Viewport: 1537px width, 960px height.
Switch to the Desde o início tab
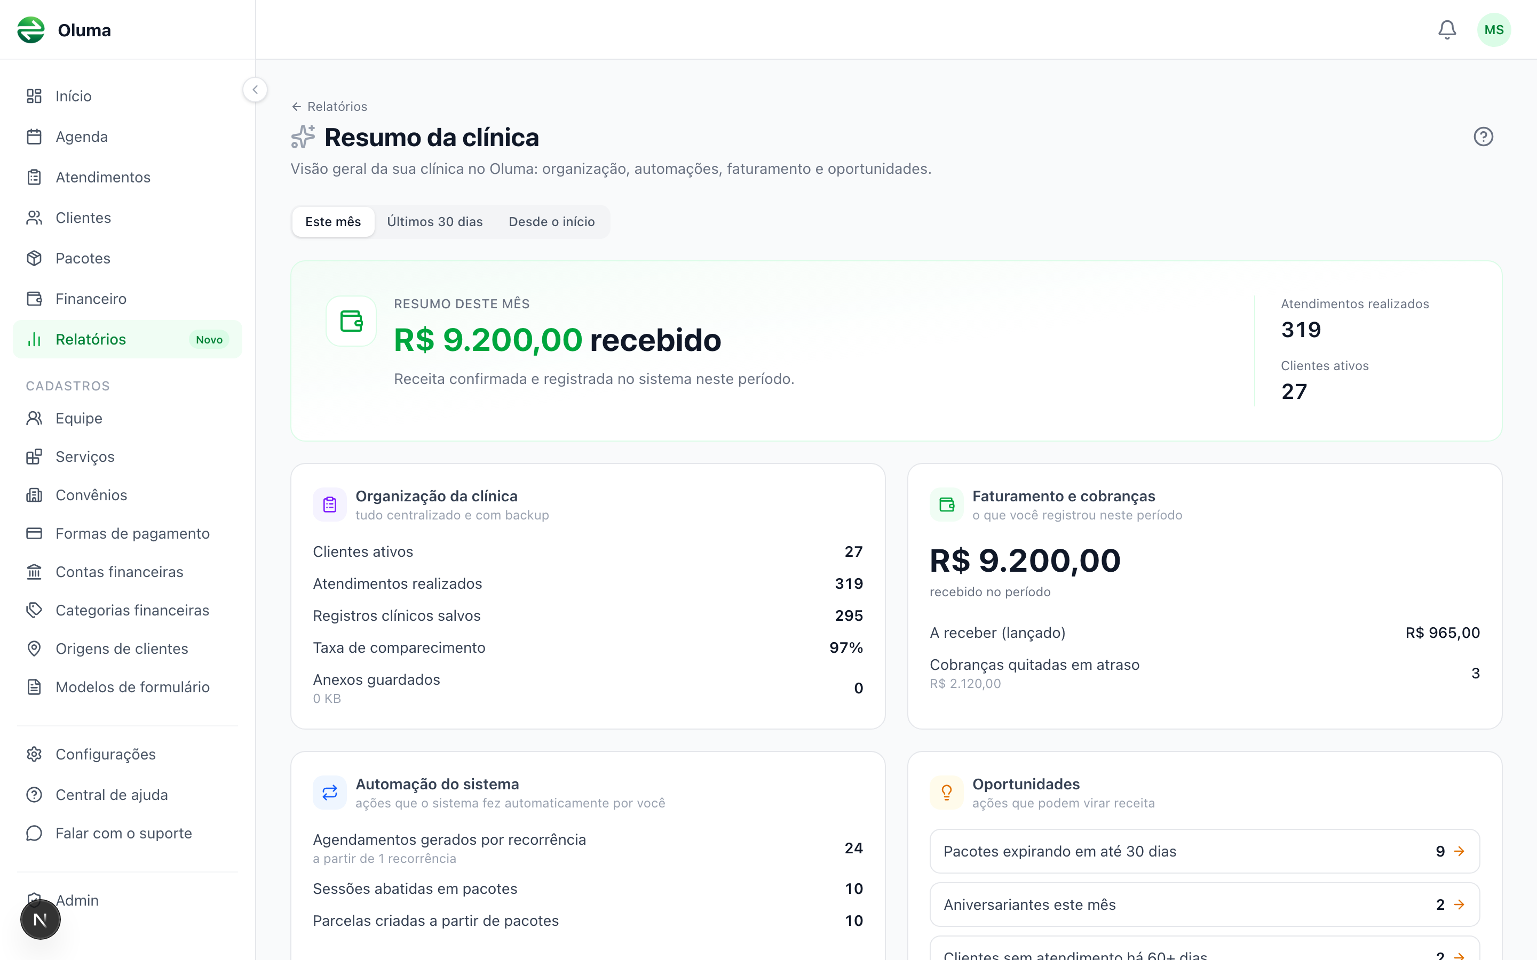point(551,221)
